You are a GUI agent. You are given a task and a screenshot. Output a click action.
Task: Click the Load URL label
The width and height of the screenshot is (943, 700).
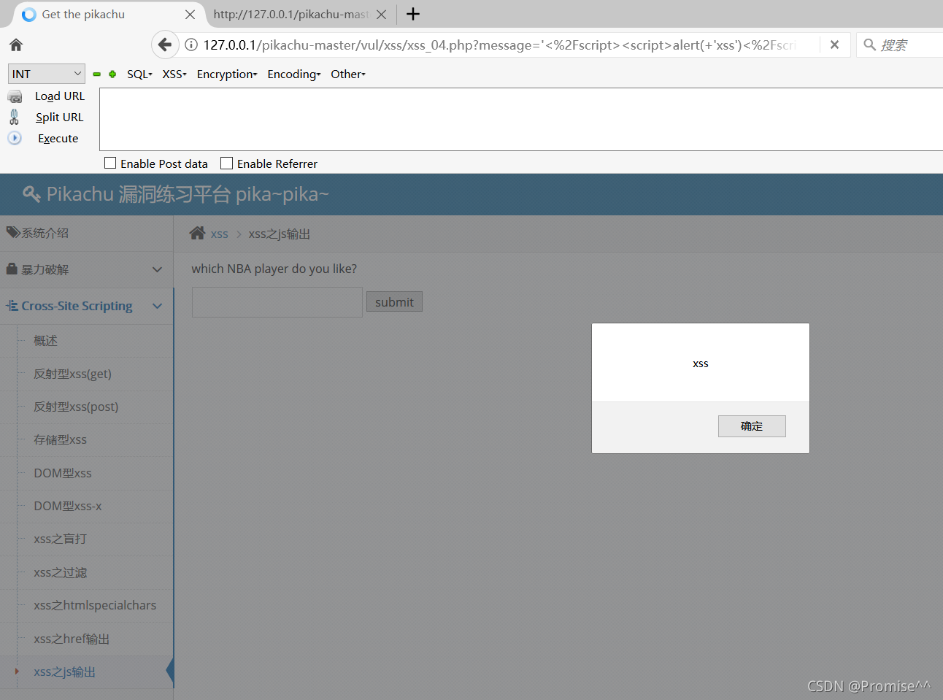click(x=60, y=96)
